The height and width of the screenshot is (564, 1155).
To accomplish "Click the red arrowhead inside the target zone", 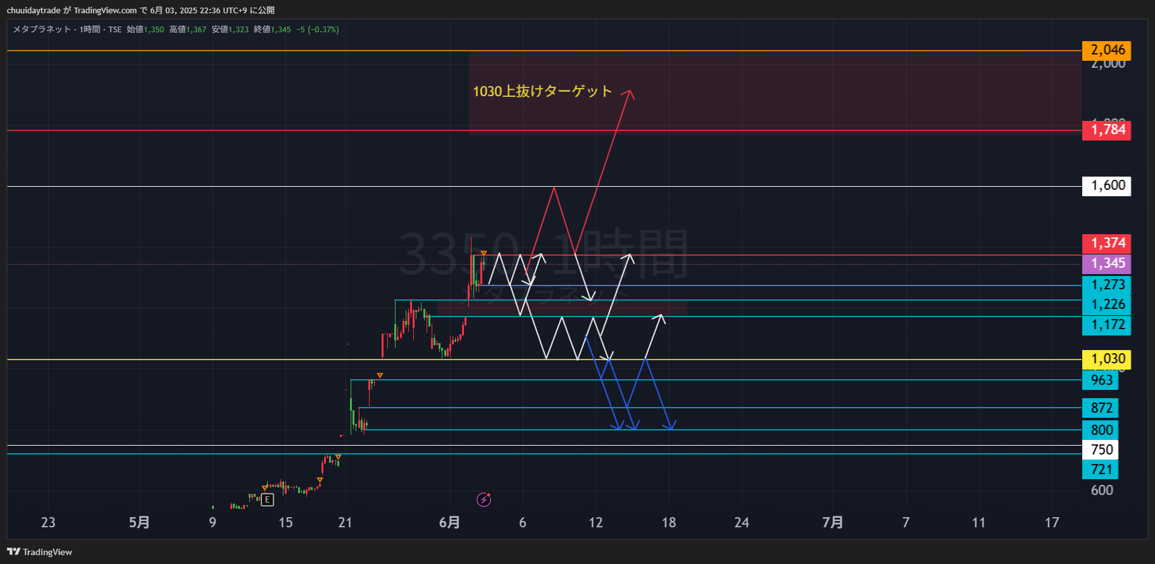I will click(x=628, y=94).
